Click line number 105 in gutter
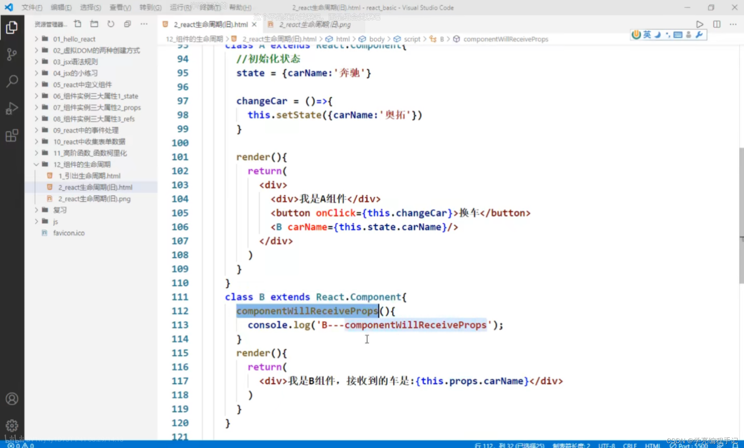The width and height of the screenshot is (744, 448). click(180, 213)
